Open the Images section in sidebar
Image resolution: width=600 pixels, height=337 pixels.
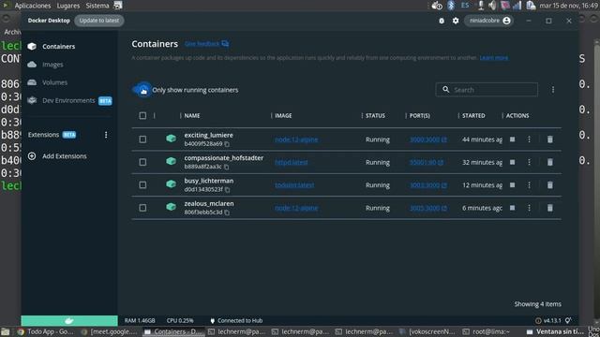45,65
